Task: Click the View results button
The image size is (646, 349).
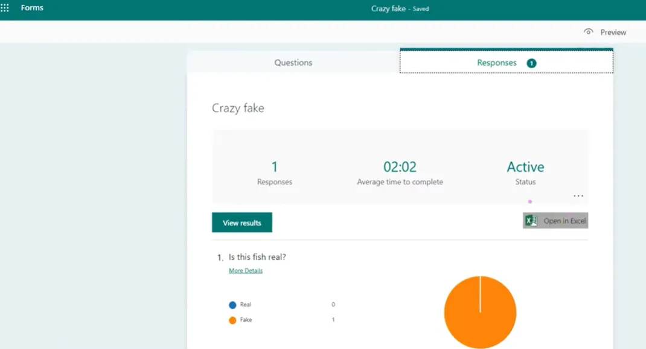Action: [242, 222]
